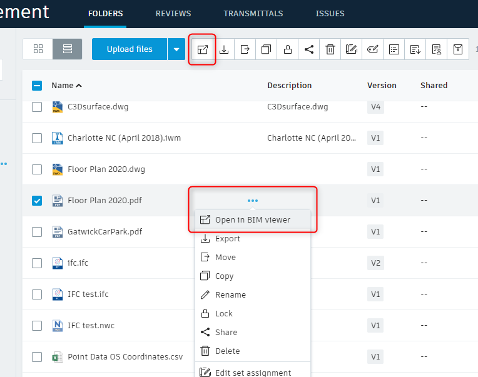Choose Copy from context menu
The height and width of the screenshot is (377, 478).
click(253, 276)
